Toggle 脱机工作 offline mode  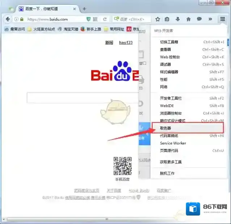pyautogui.click(x=189, y=173)
